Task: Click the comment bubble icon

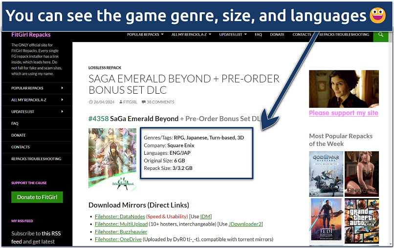Action: 144,102
